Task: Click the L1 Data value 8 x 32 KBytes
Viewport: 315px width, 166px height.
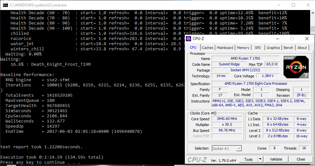Action: pos(278,119)
